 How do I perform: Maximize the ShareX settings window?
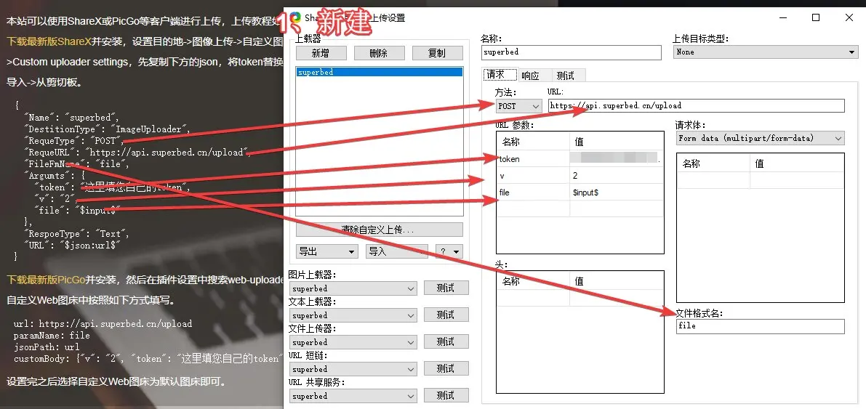(x=816, y=17)
